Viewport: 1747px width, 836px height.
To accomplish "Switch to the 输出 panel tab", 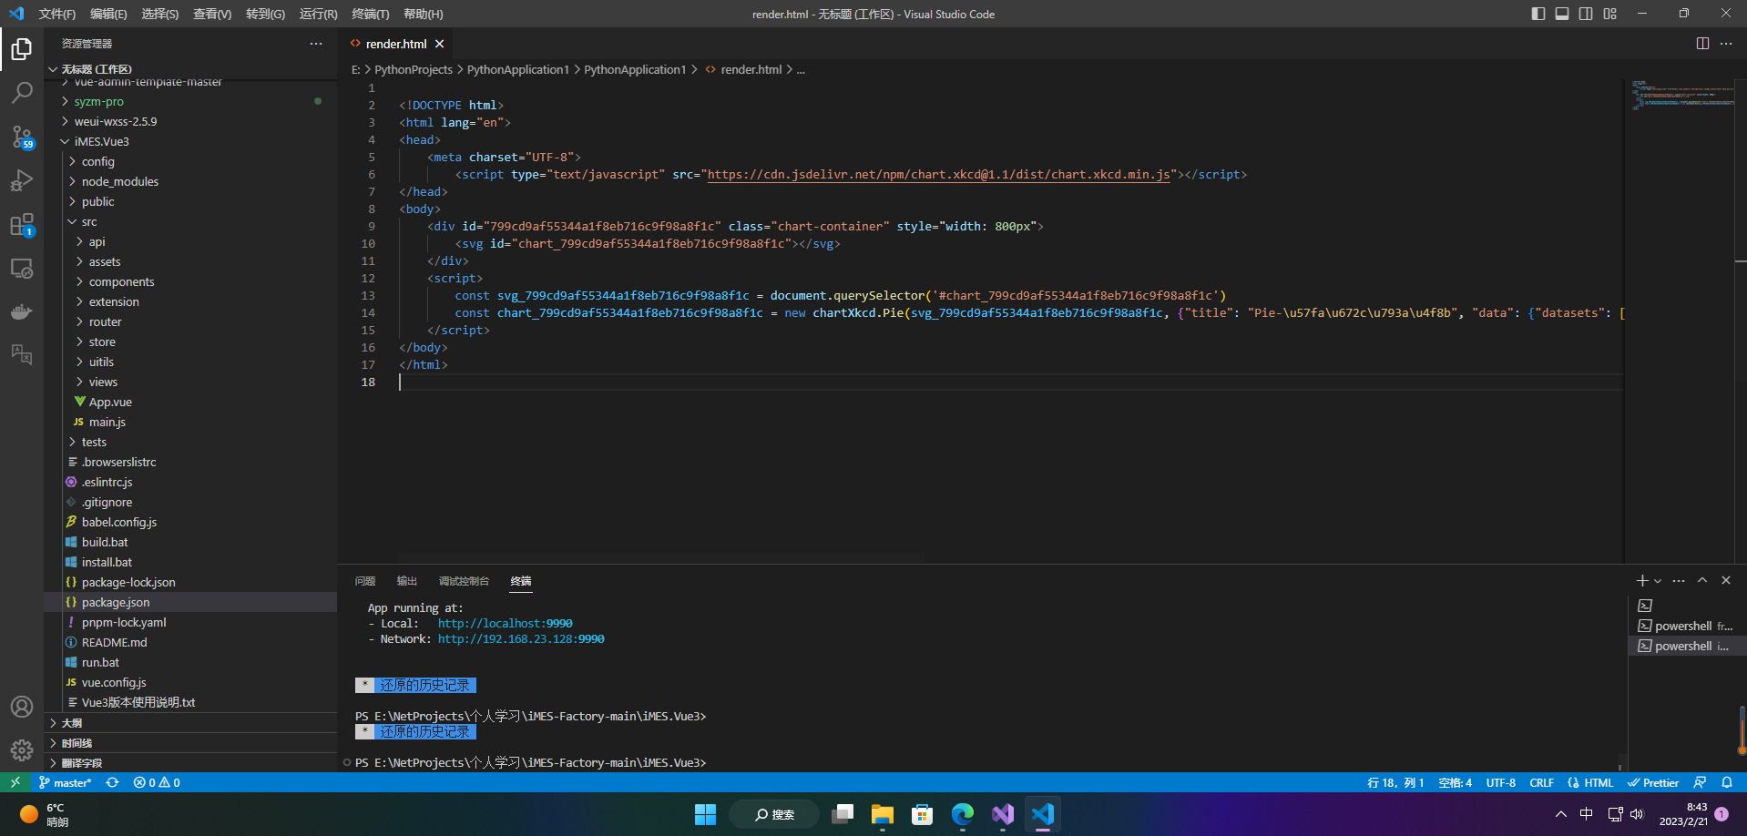I will click(406, 581).
